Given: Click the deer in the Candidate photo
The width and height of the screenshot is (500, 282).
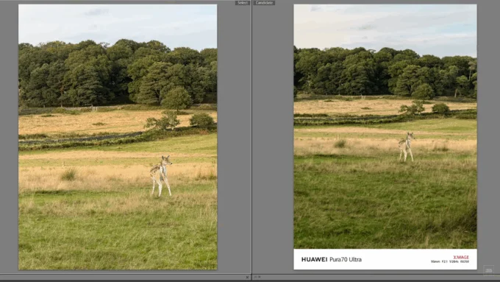Looking at the screenshot, I should click(x=406, y=147).
